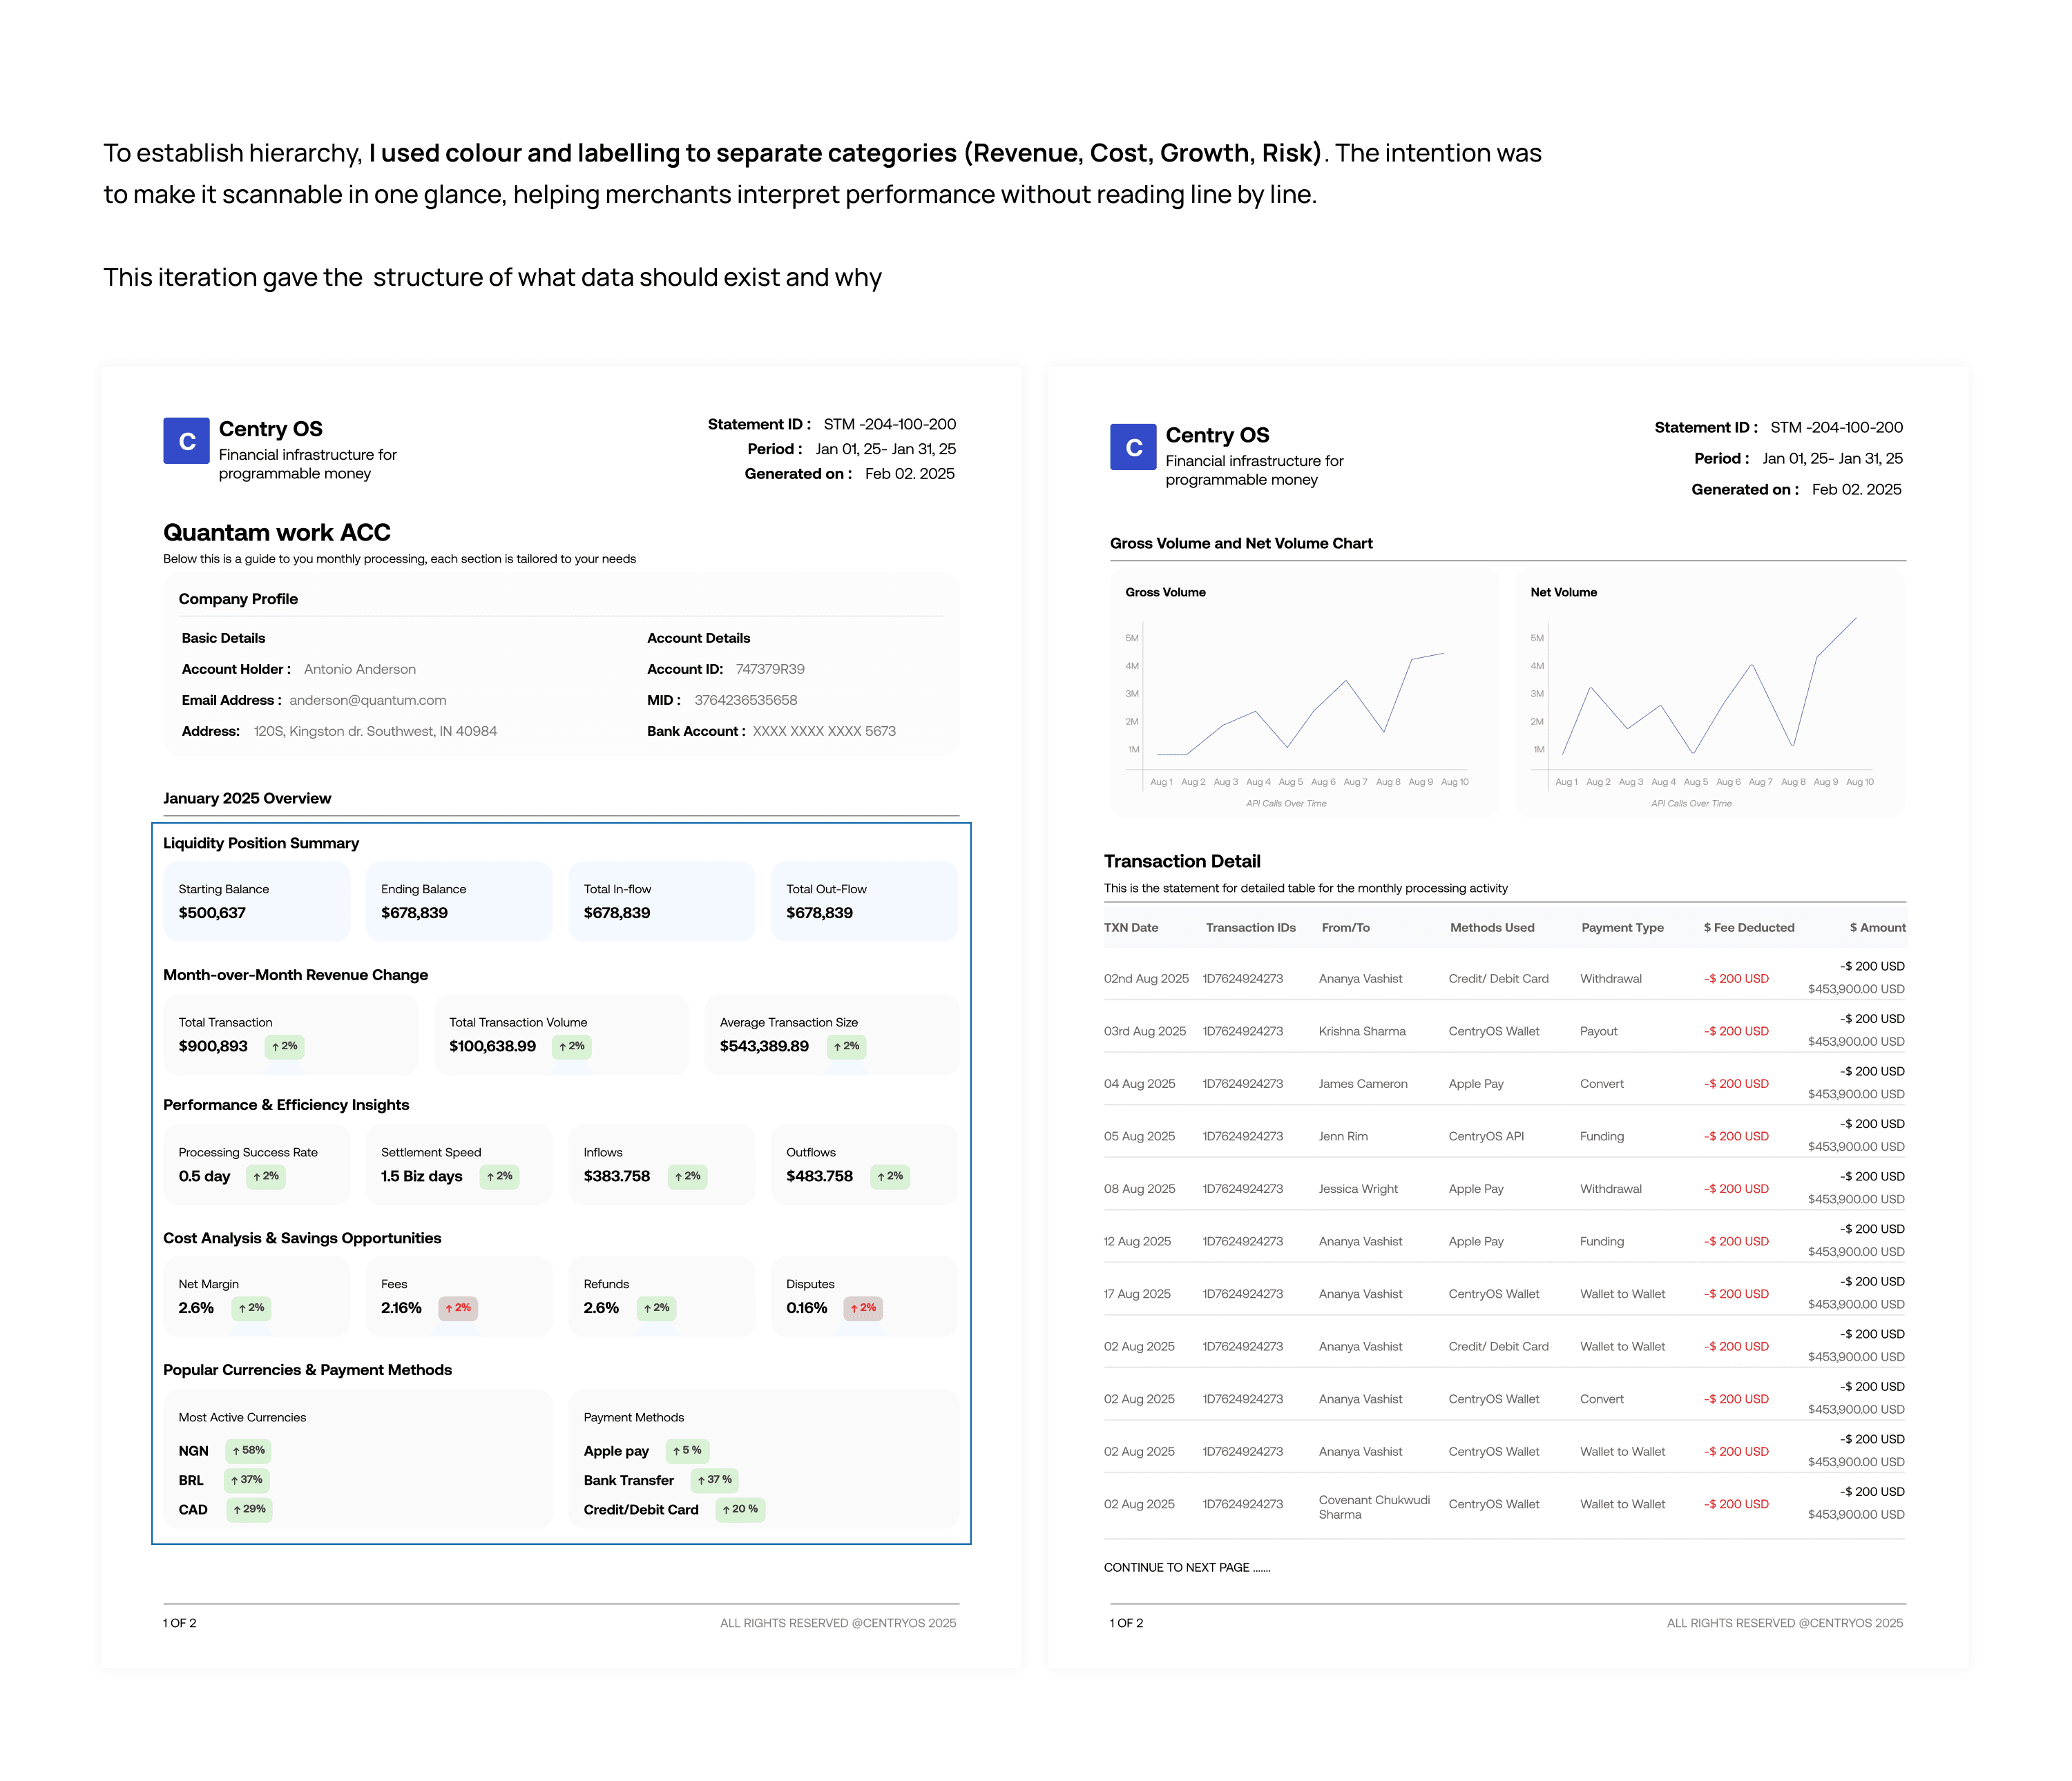
Task: Click the 5% badge next to Apple pay
Action: click(687, 1450)
